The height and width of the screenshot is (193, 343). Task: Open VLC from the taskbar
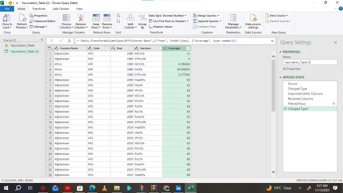pyautogui.click(x=104, y=188)
